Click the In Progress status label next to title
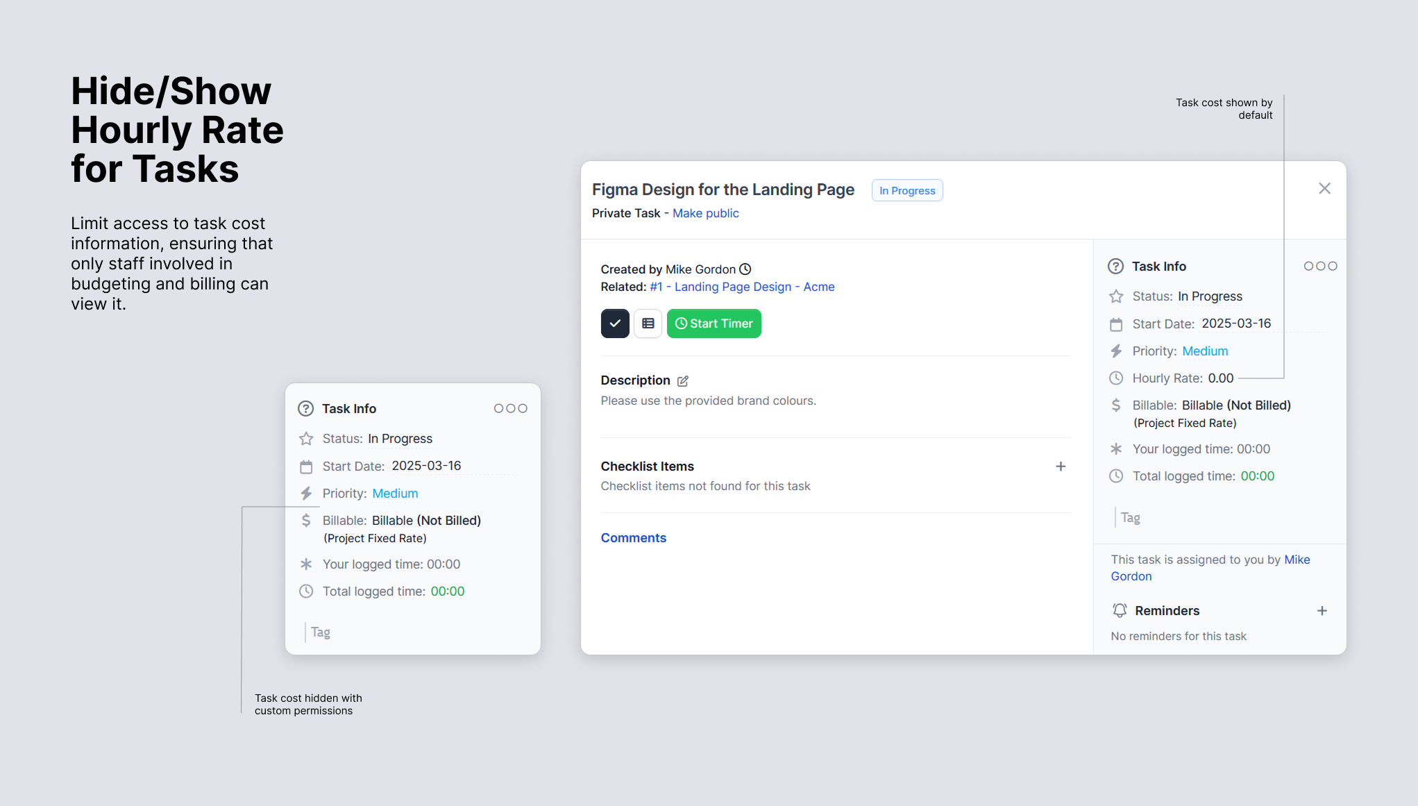This screenshot has height=806, width=1418. coord(906,190)
